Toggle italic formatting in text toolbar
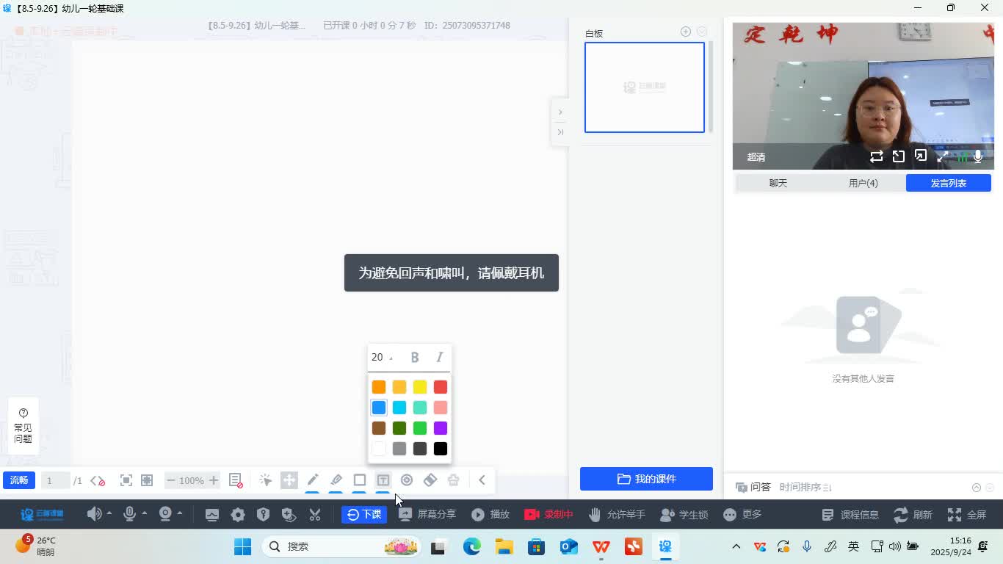The width and height of the screenshot is (1003, 564). (438, 357)
